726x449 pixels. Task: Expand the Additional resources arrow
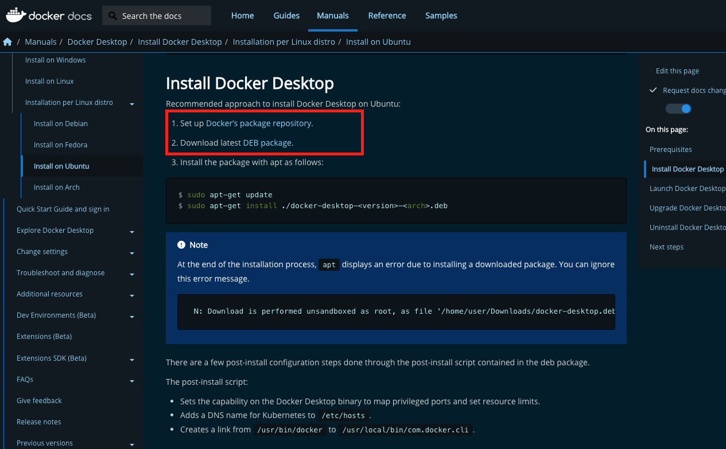tap(132, 296)
